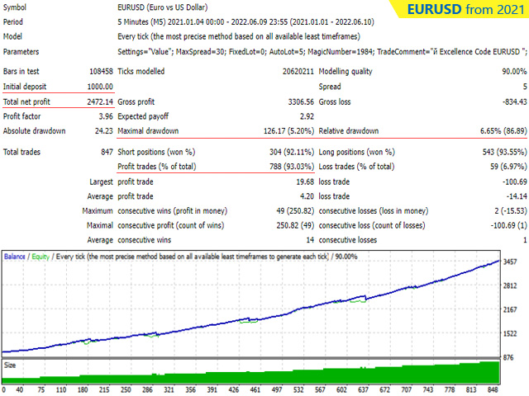Click the Period row label
This screenshot has width=529, height=396.
[x=13, y=22]
